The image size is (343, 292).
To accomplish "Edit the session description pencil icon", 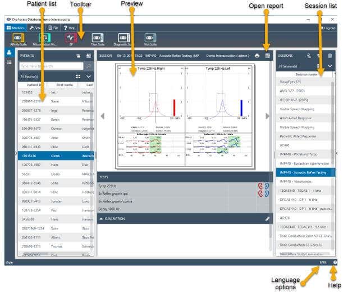I will pyautogui.click(x=267, y=219).
